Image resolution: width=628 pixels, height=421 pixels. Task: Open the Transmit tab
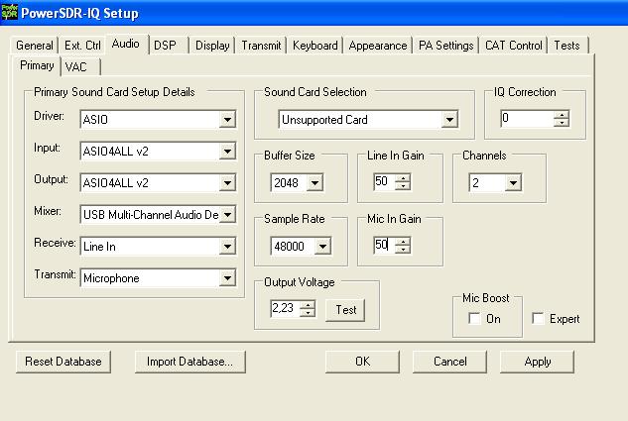tap(262, 45)
